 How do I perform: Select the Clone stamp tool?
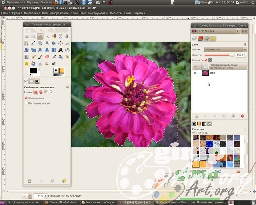67,57
